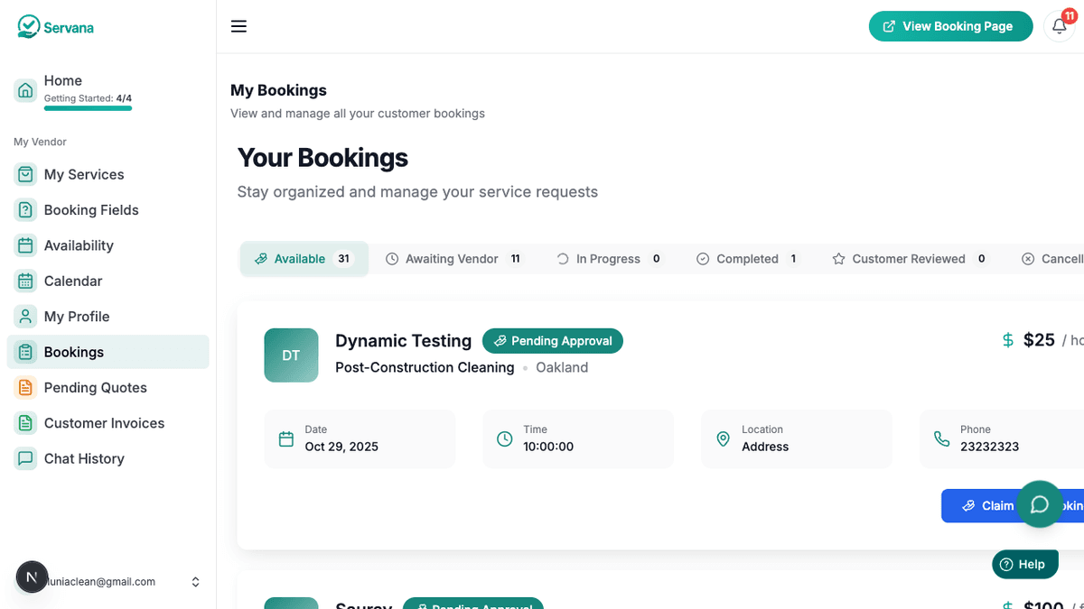Viewport: 1084px width, 609px height.
Task: Click the calendar icon beside Oct 29, 2025
Action: [286, 439]
